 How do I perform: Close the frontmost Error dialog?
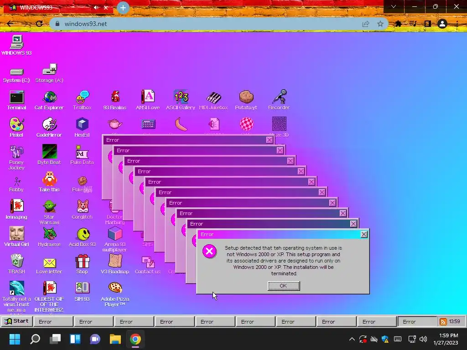pyautogui.click(x=364, y=235)
